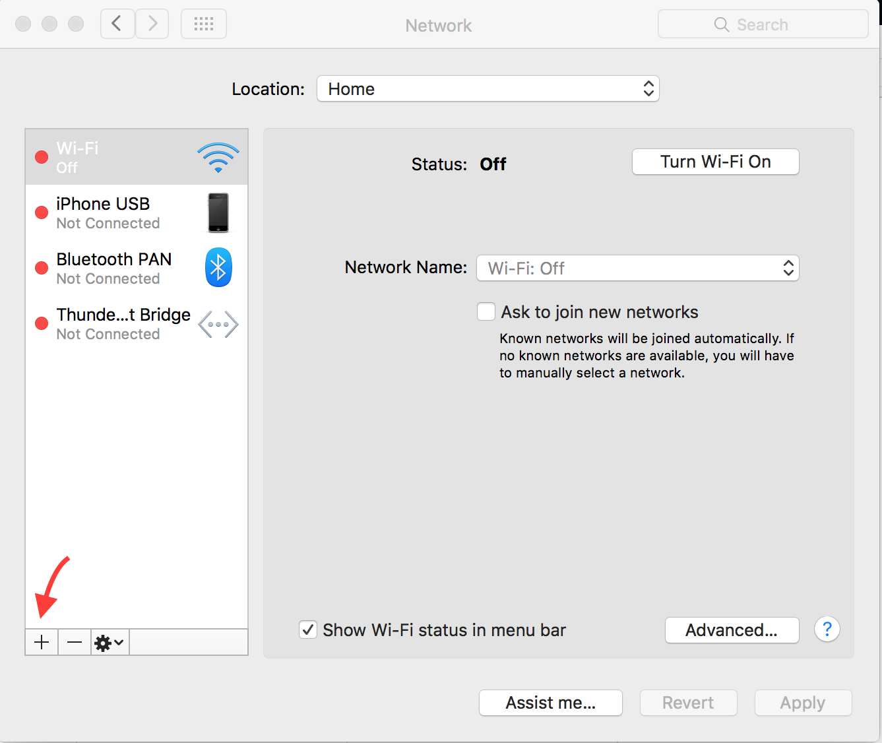The image size is (882, 743).
Task: Click the Apply button
Action: [x=803, y=703]
